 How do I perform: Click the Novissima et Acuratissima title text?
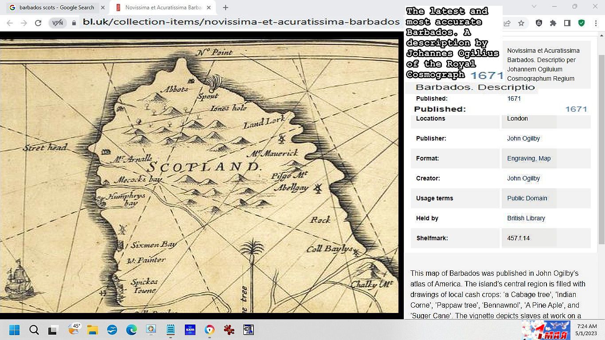543,64
